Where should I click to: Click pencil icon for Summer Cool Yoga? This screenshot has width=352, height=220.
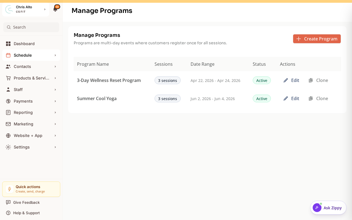click(x=286, y=98)
